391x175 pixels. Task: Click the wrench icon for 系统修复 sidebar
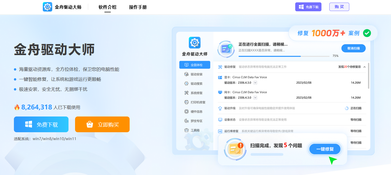[187, 93]
